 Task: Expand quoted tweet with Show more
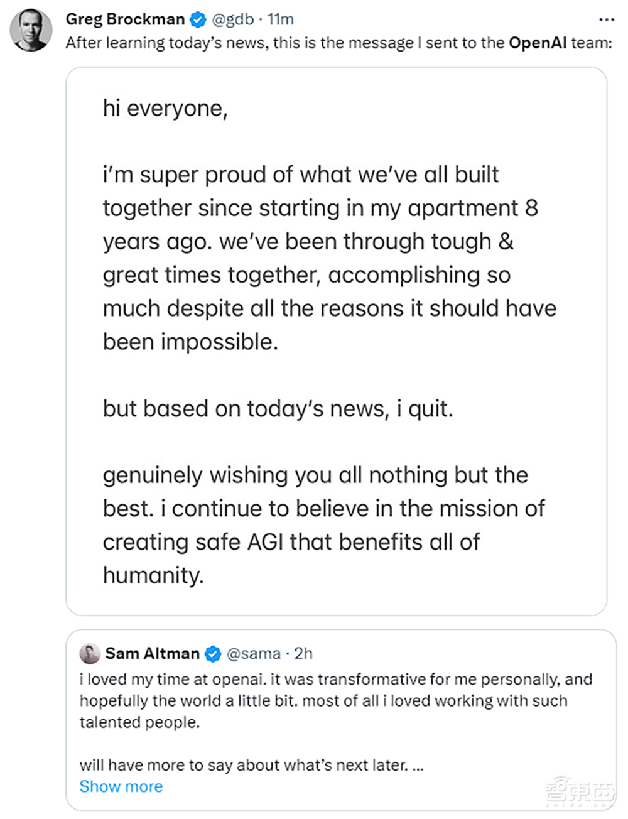pyautogui.click(x=121, y=786)
